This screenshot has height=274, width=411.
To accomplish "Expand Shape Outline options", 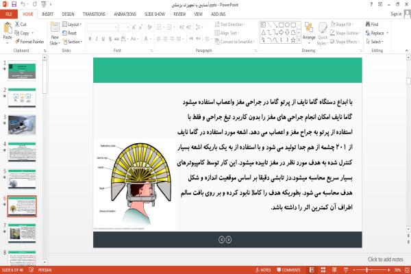I will point(345,33).
